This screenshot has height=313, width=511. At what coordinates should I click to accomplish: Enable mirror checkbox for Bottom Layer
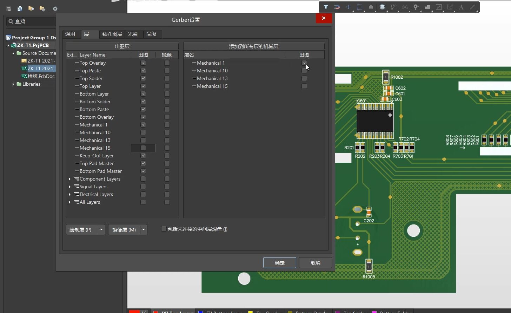[167, 94]
